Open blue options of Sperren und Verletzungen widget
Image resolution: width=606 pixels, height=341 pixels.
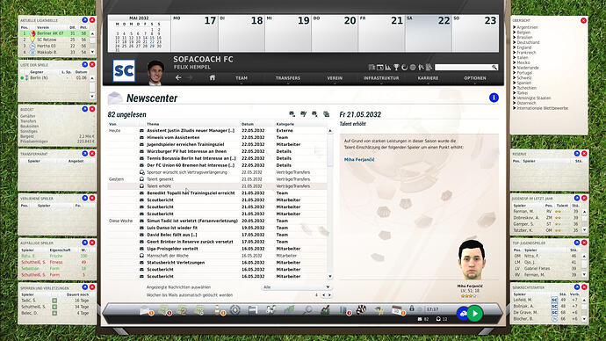[84, 287]
